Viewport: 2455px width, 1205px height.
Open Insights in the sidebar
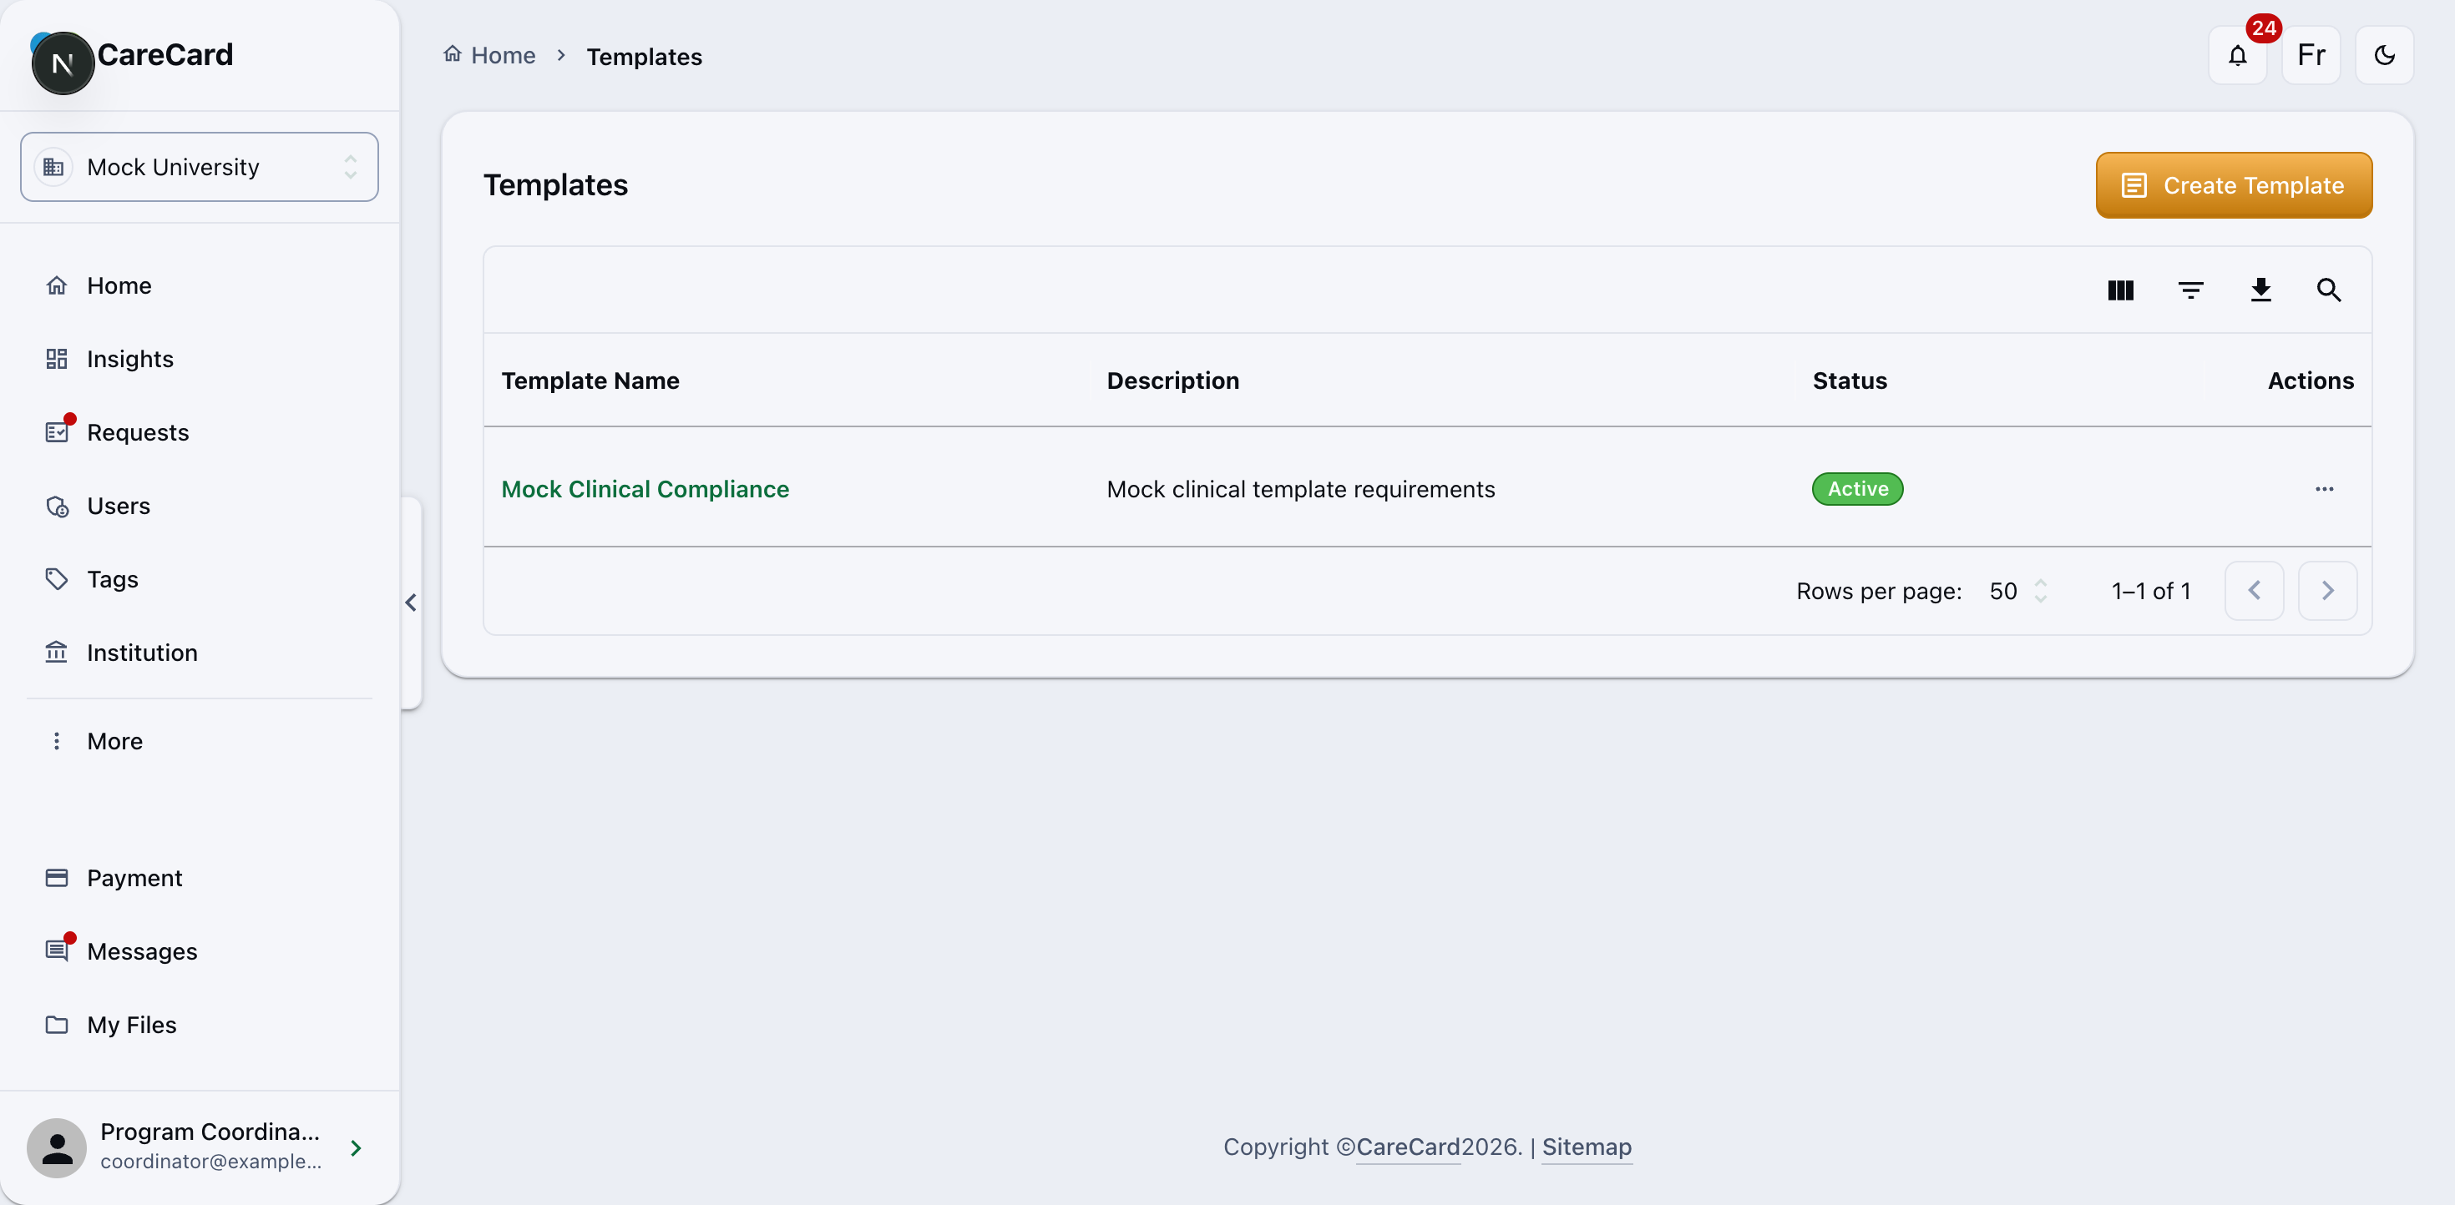coord(200,359)
